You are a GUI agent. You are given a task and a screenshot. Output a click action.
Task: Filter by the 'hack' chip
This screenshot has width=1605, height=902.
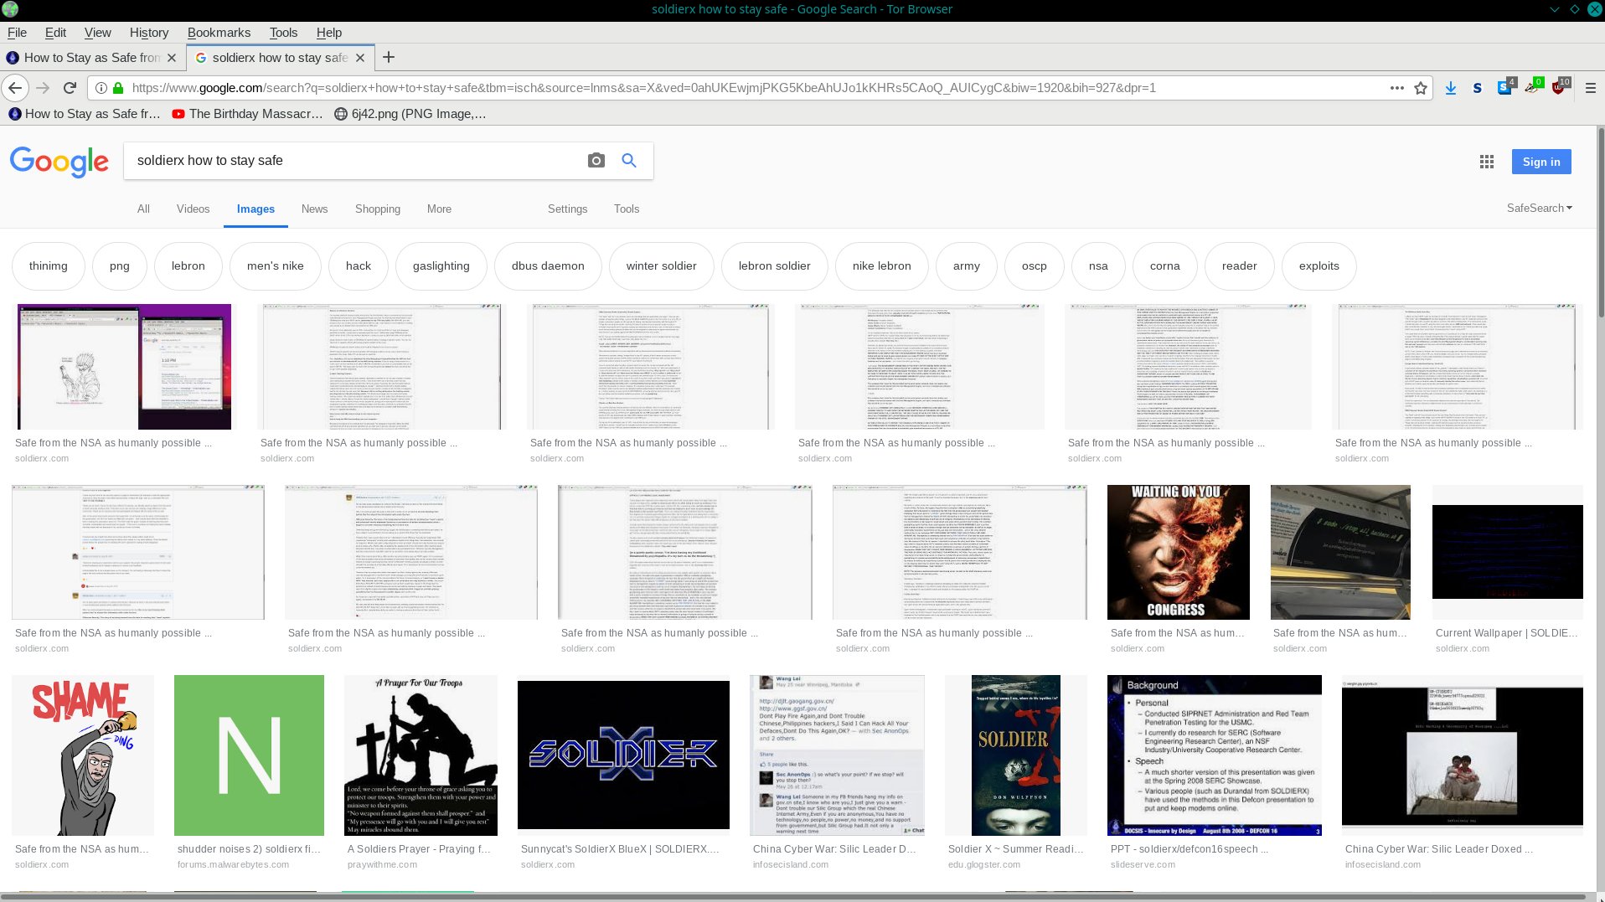(x=358, y=266)
